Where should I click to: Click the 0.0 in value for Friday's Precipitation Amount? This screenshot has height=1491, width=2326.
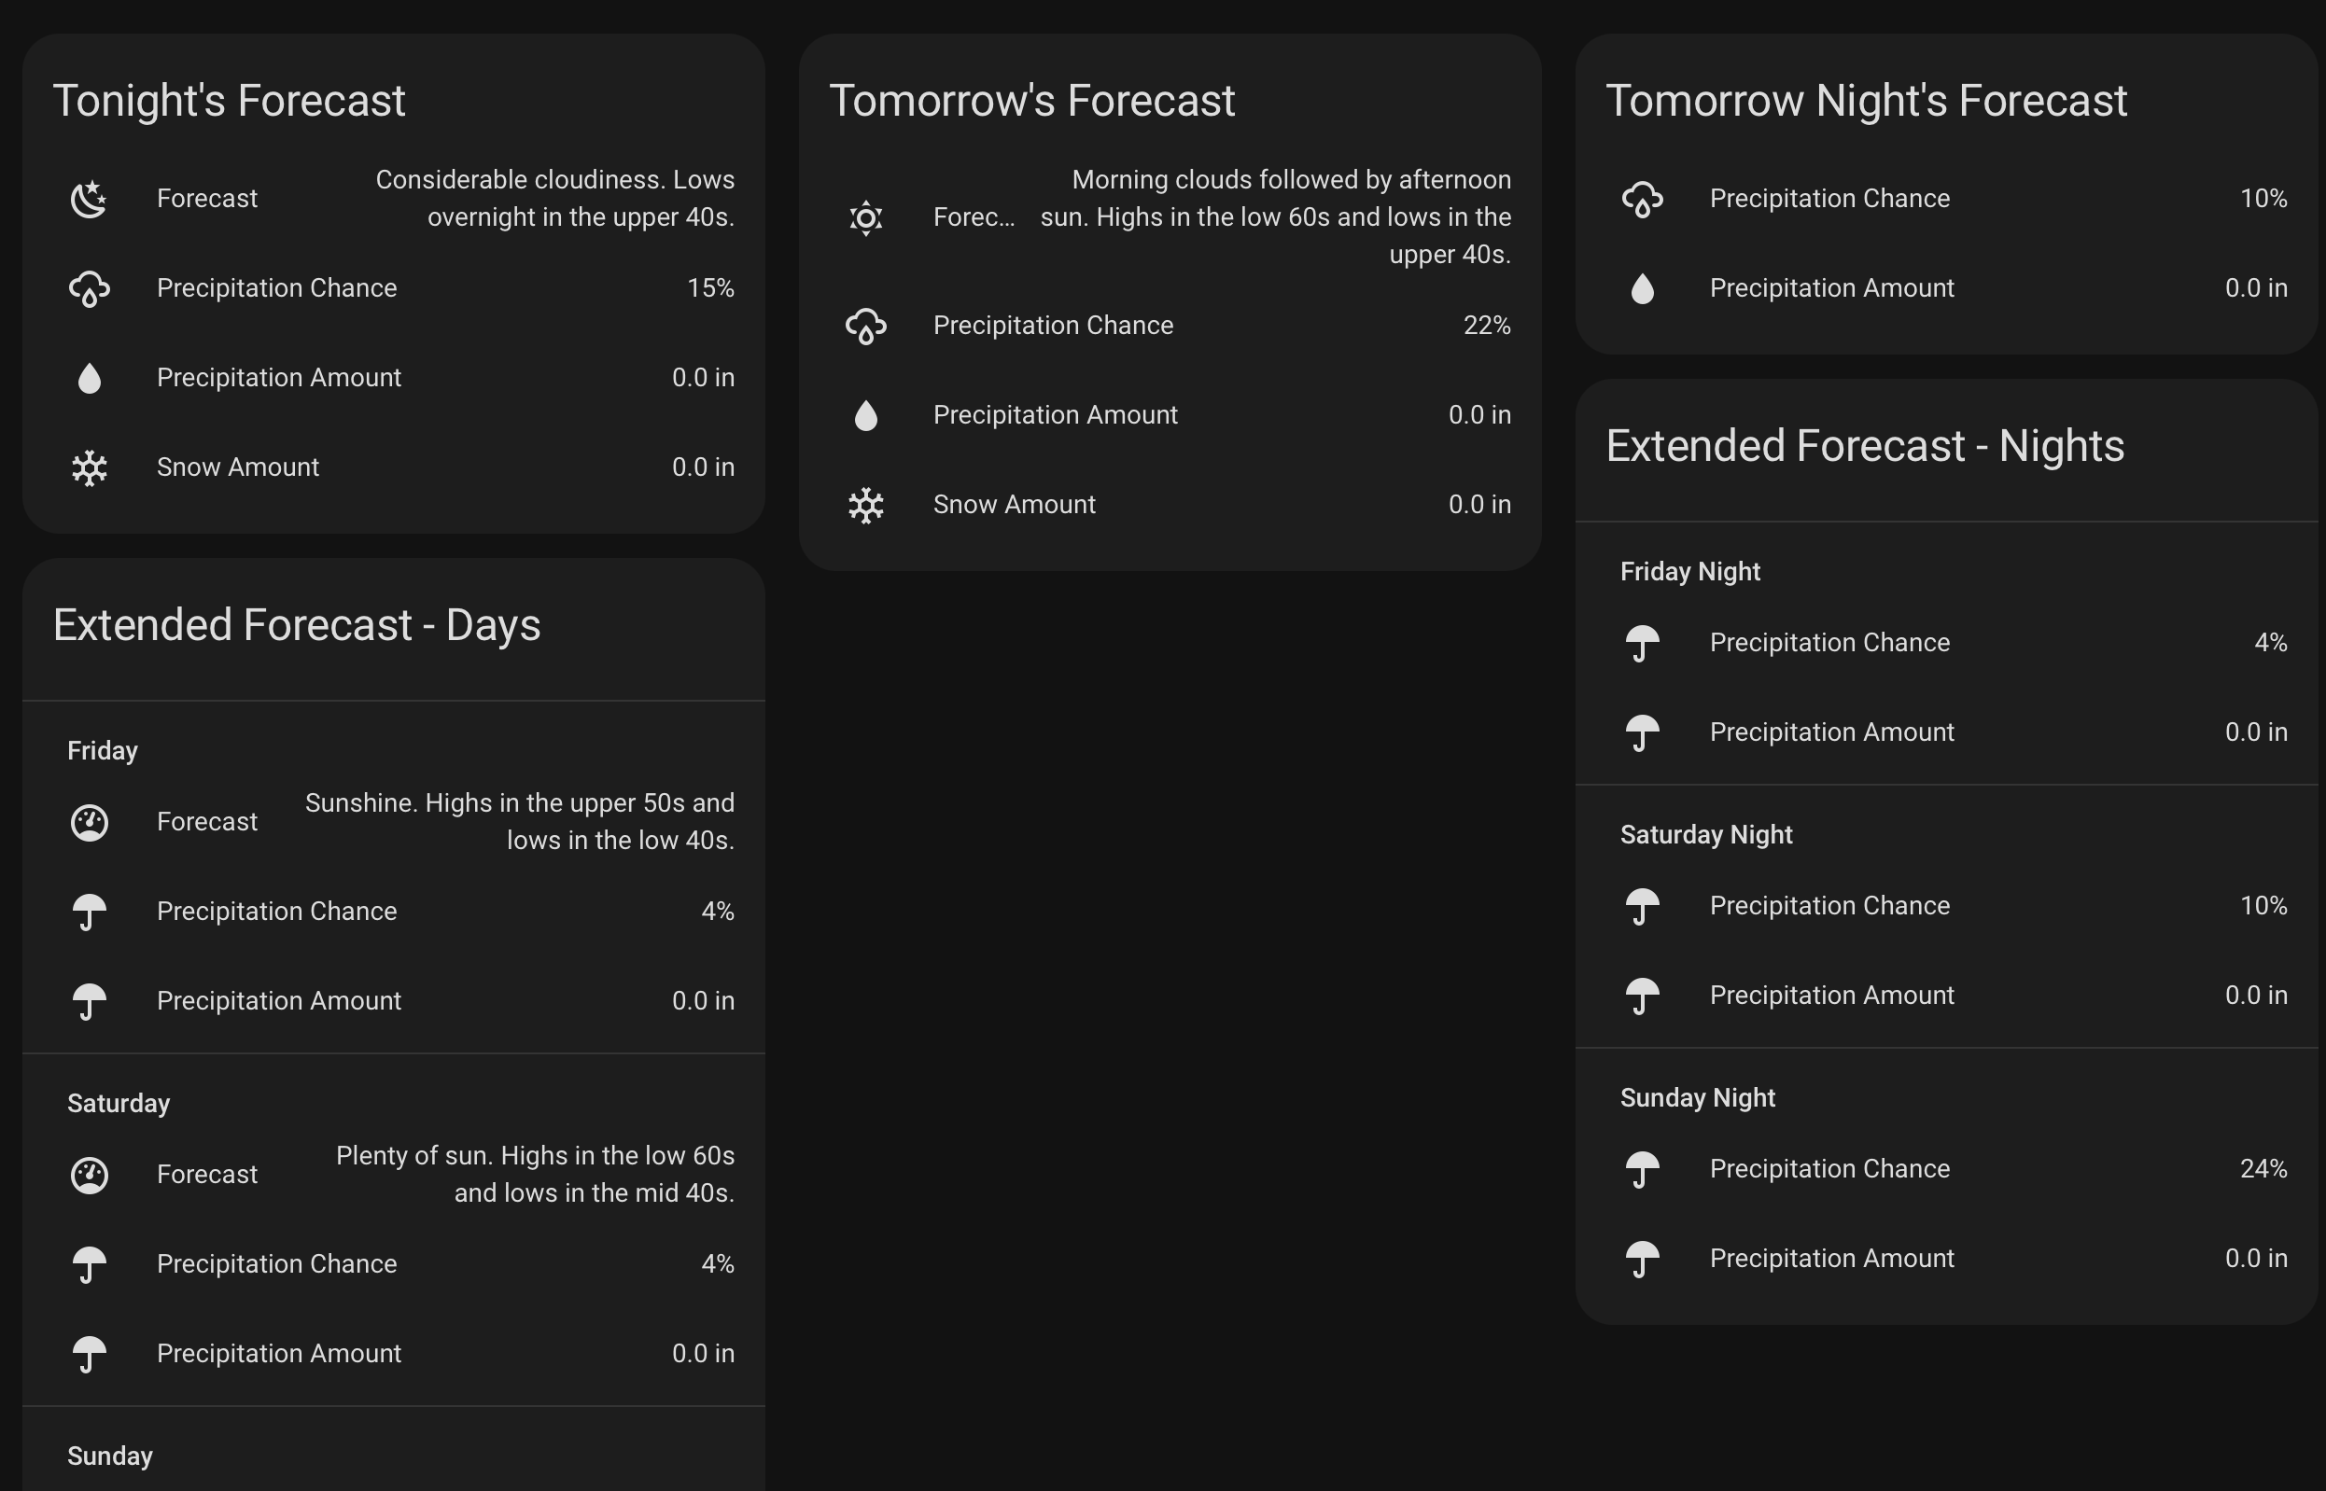704,1000
